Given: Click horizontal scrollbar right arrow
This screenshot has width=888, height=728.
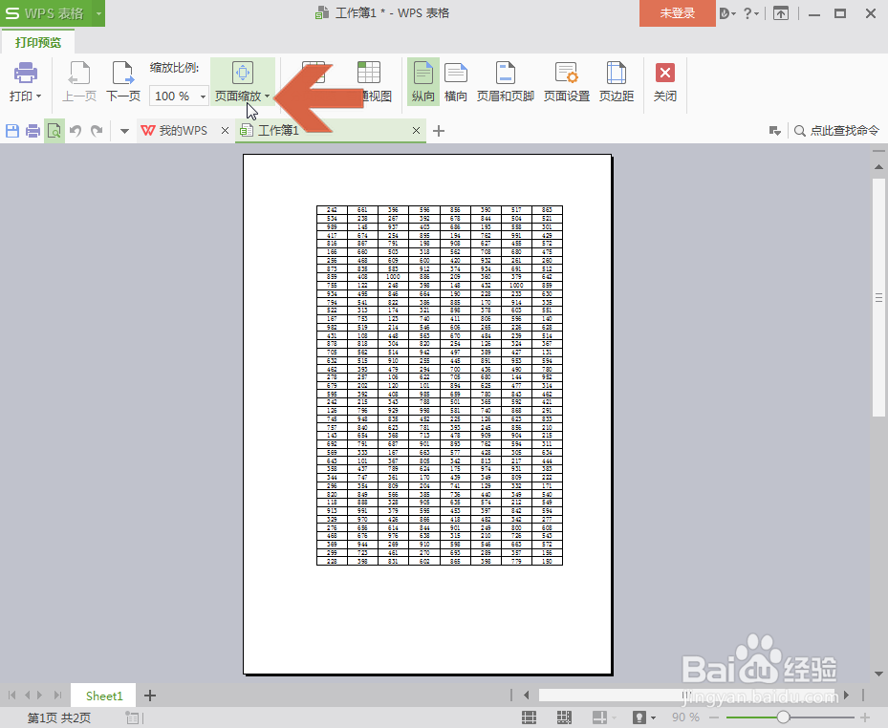Looking at the screenshot, I should pos(847,695).
